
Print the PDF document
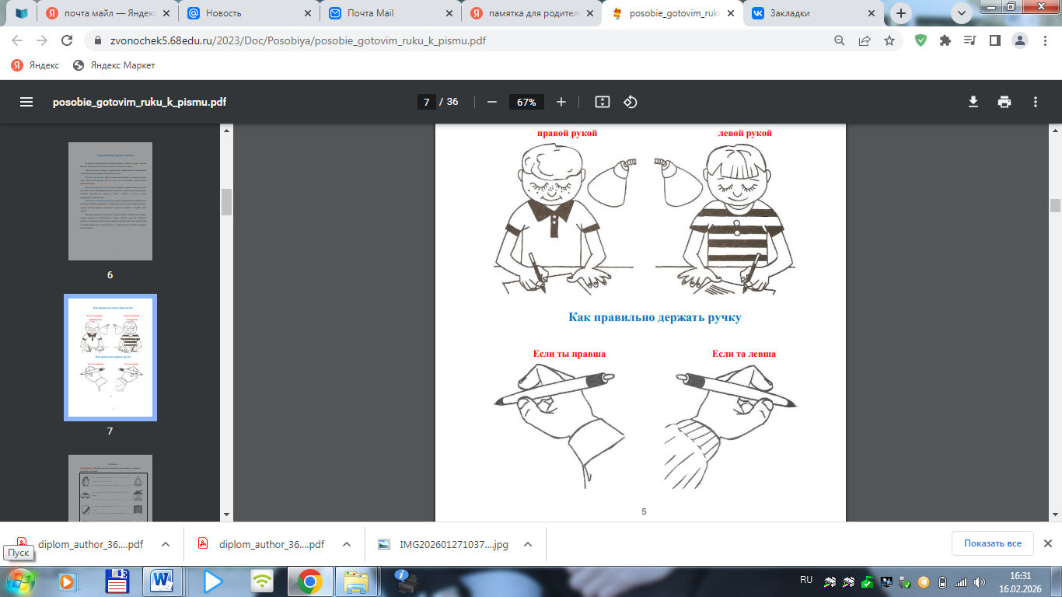coord(1004,102)
